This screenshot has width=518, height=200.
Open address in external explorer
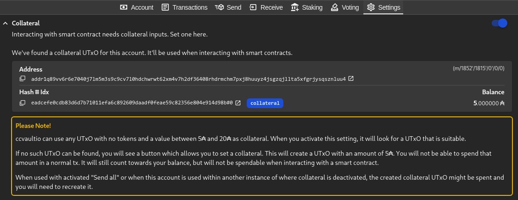351,79
